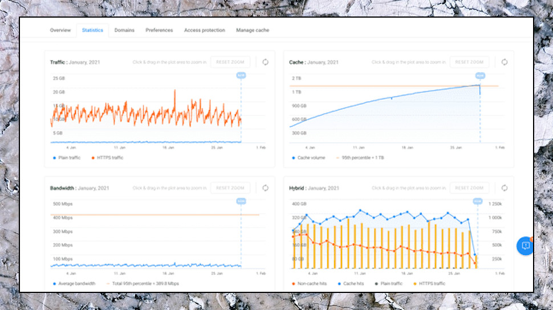
Task: Refresh the Bandwidth chart
Action: pos(265,188)
